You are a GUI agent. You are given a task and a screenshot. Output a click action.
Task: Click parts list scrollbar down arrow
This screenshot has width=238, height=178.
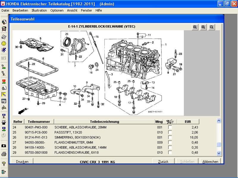(x=219, y=153)
